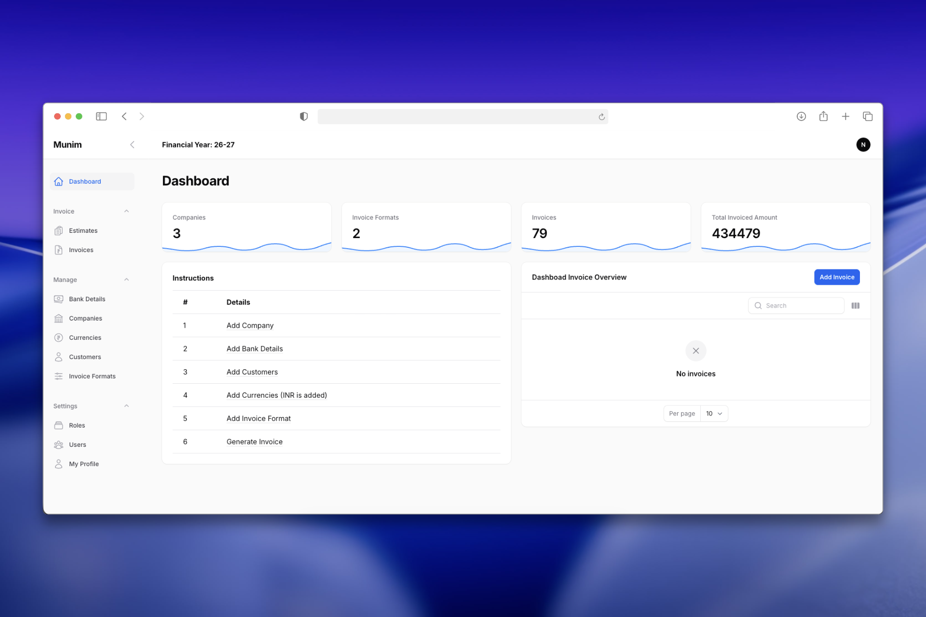Click the Dashboad Invoice Overview heading
Image resolution: width=926 pixels, height=617 pixels.
tap(579, 277)
